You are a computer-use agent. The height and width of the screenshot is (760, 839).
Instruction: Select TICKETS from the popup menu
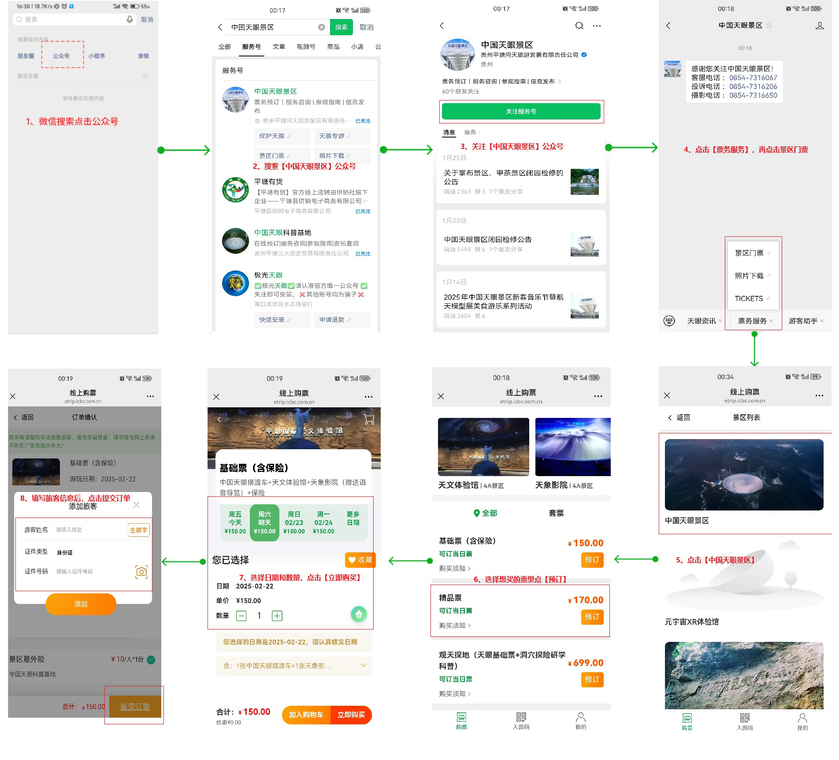point(753,298)
